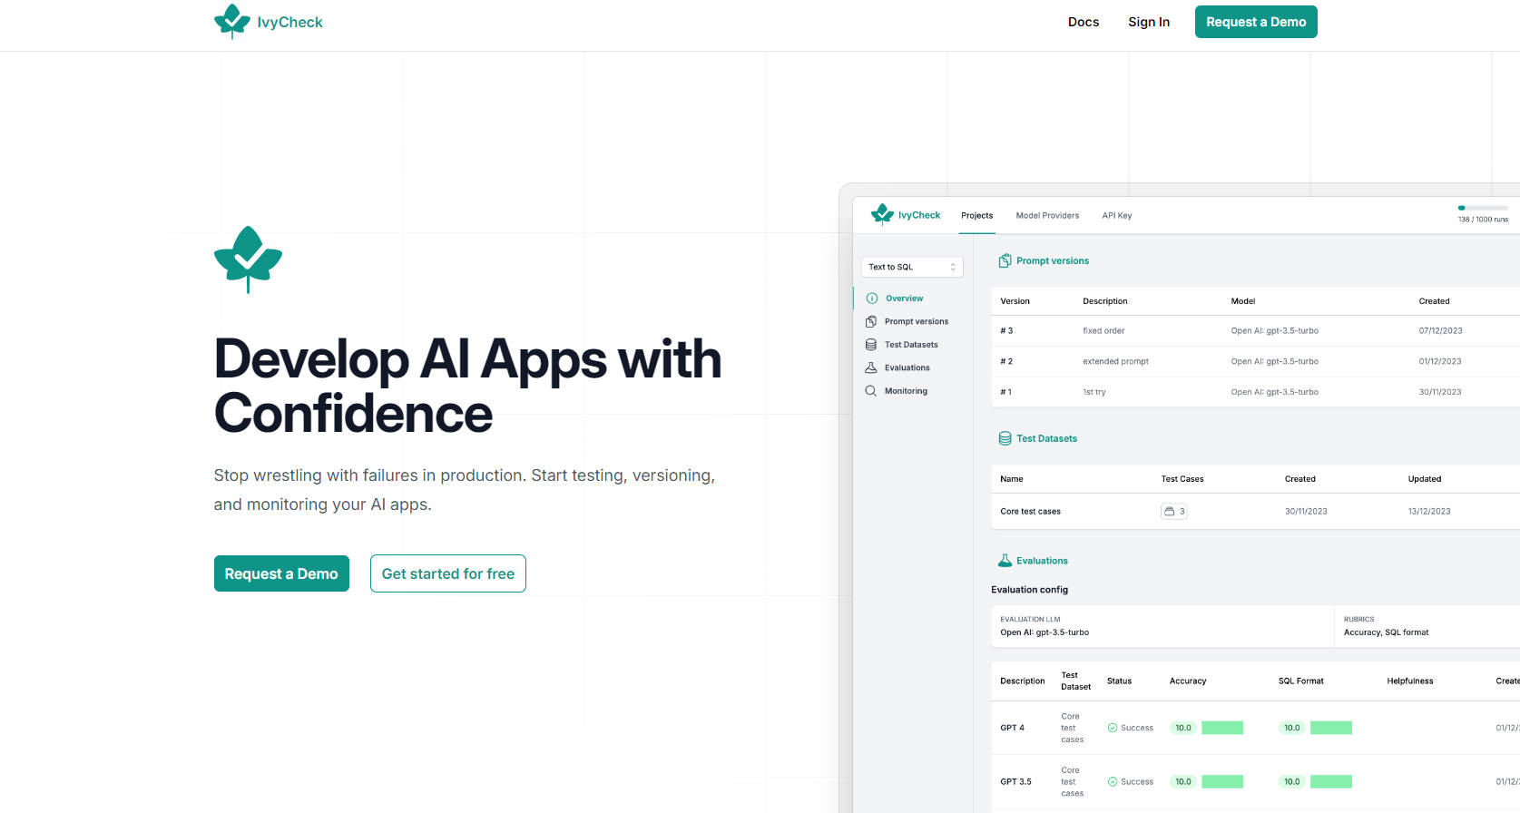Click the test cases count badge showing 3
This screenshot has height=813, width=1520.
(1174, 511)
